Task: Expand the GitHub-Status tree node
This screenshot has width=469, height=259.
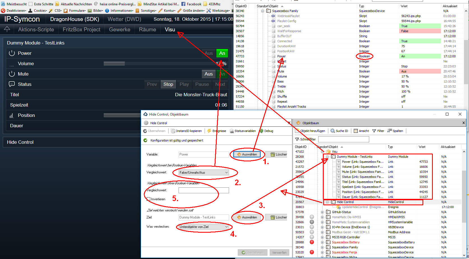Action: [322, 212]
